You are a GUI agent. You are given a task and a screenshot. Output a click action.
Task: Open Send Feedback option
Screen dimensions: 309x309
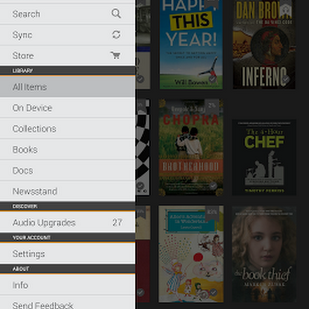click(x=68, y=303)
